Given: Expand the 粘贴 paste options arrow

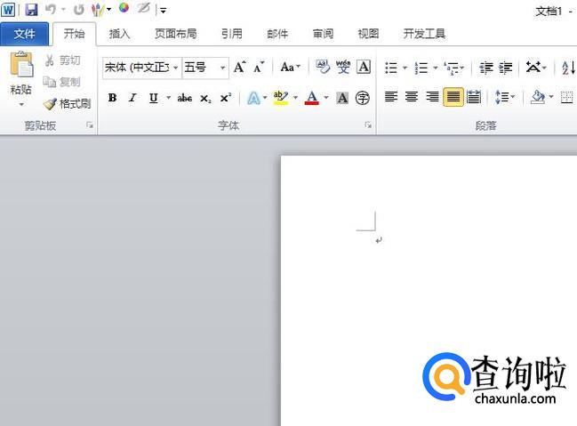Looking at the screenshot, I should [x=21, y=104].
